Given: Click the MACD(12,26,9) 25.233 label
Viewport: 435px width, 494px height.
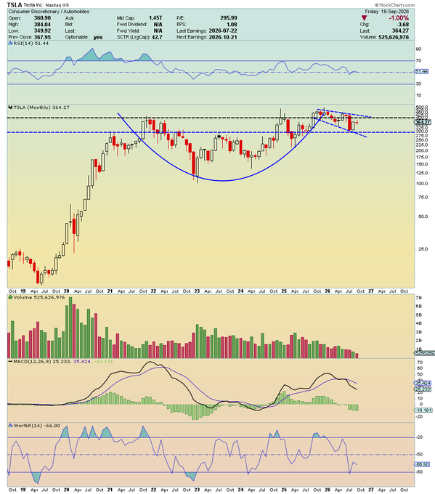Looking at the screenshot, I should click(x=43, y=361).
